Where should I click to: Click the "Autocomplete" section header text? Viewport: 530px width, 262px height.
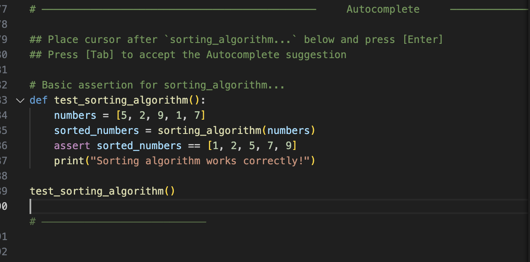click(x=383, y=9)
